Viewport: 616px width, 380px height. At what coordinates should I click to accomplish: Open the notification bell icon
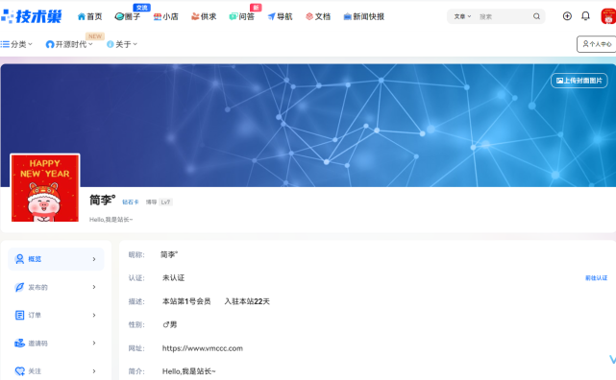585,16
